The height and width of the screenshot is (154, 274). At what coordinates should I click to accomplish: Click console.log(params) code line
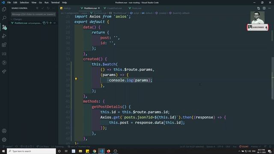(131, 80)
